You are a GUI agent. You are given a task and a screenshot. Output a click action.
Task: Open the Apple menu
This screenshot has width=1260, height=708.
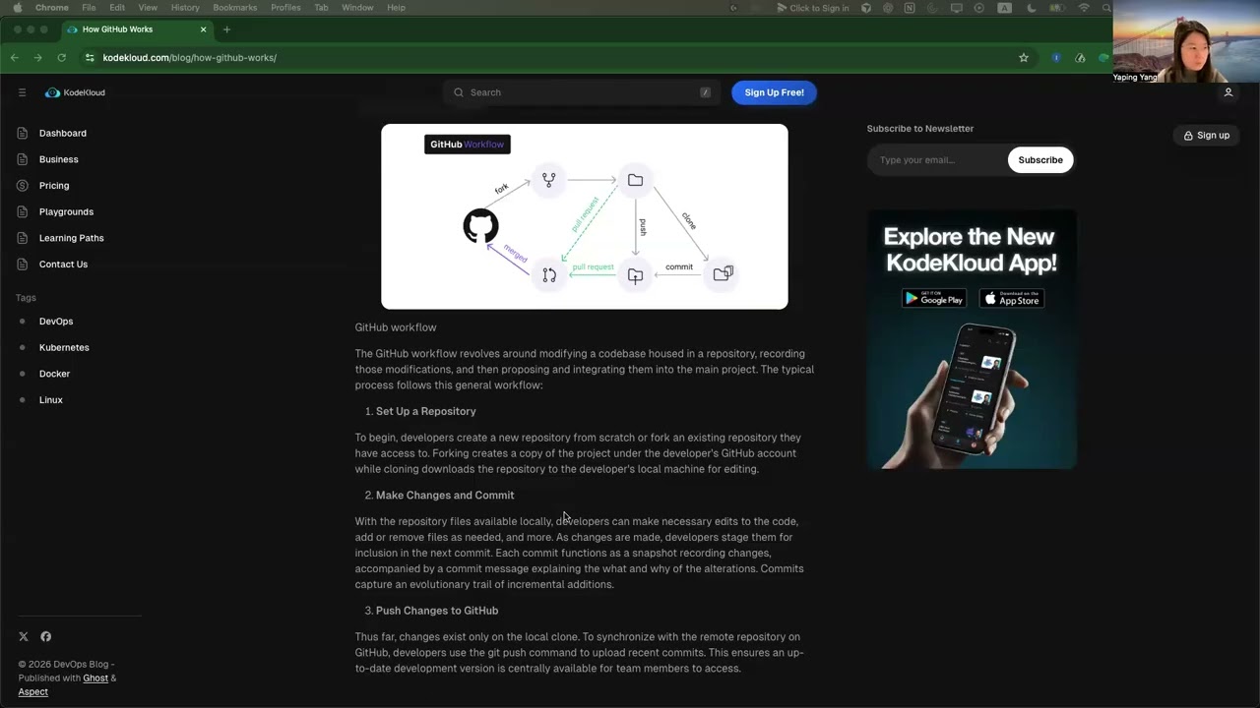point(17,8)
